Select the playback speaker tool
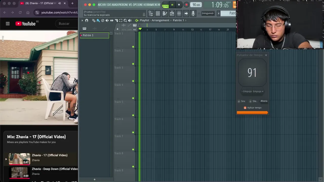This screenshot has width=324, height=182. point(130,20)
